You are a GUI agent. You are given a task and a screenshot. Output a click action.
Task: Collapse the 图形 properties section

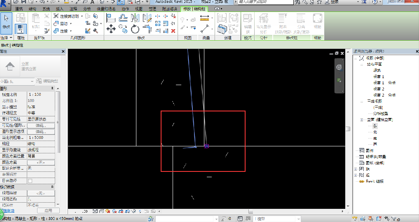coord(52,88)
